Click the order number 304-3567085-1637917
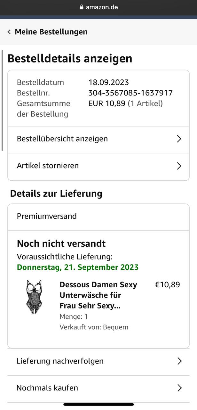The image size is (197, 410). pyautogui.click(x=130, y=93)
